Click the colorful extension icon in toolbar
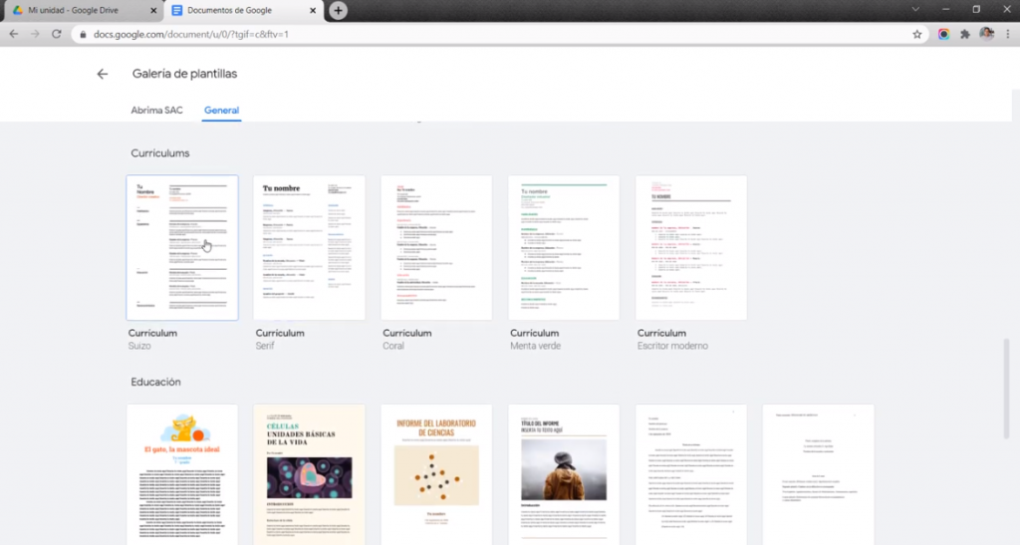 (x=943, y=34)
